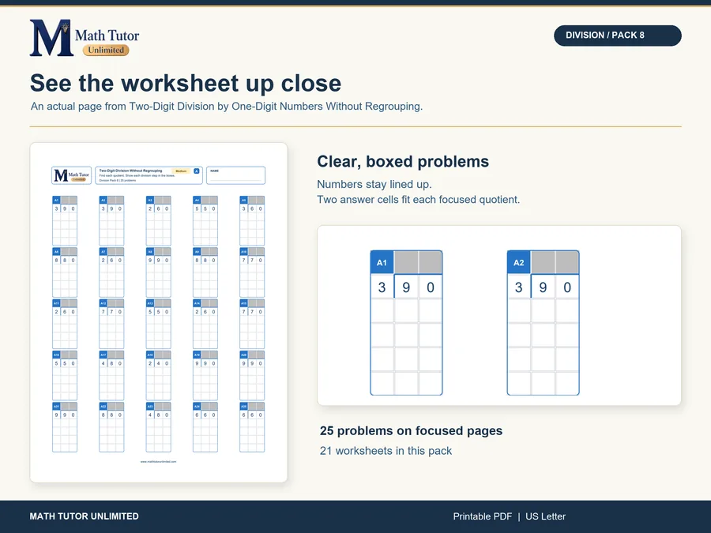Image resolution: width=711 pixels, height=533 pixels.
Task: Select problem A6 on the worksheet page
Action: [x=65, y=272]
